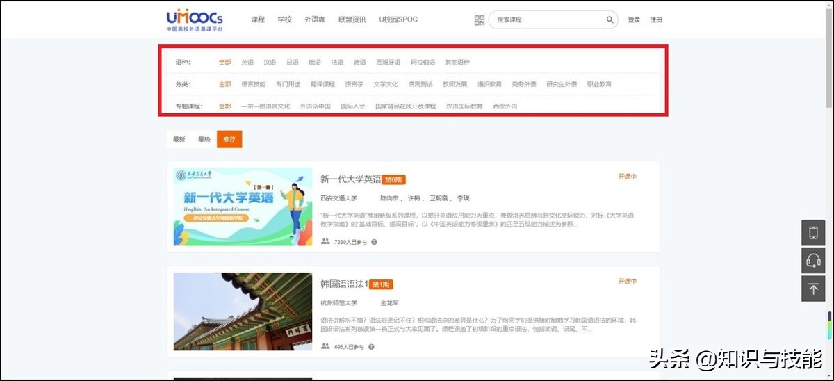Click 杭州师范大学 school name
Viewport: 834px width, 381px height.
(338, 303)
